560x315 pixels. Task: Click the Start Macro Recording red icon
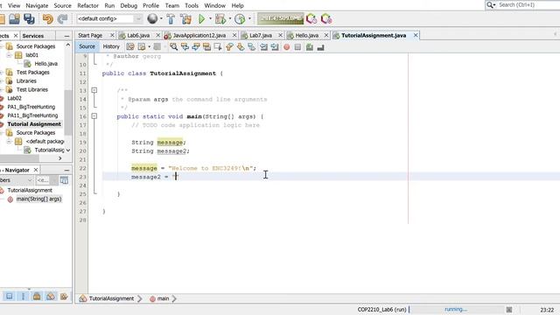(x=286, y=47)
